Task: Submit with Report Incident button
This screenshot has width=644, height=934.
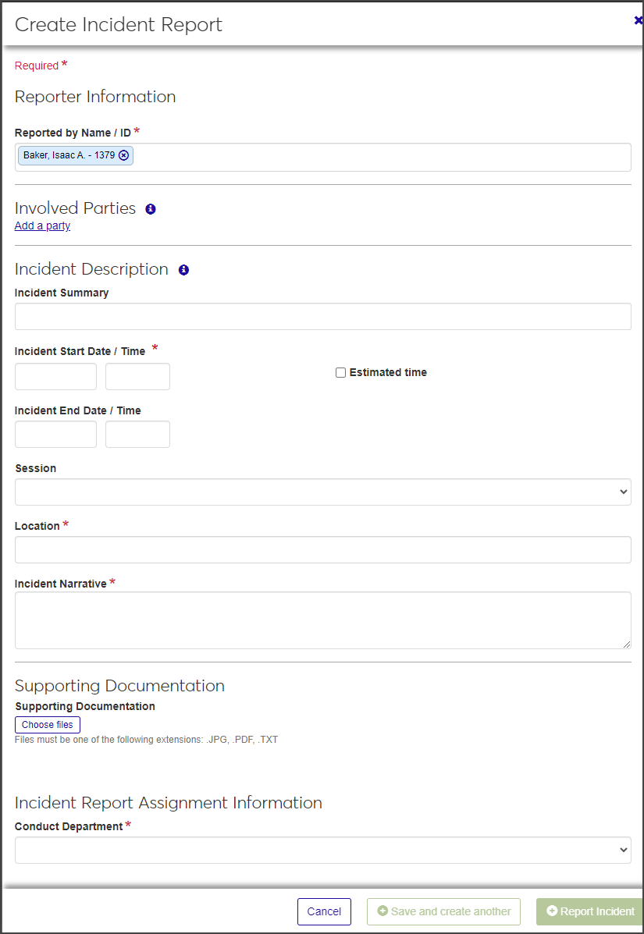Action: (x=589, y=911)
